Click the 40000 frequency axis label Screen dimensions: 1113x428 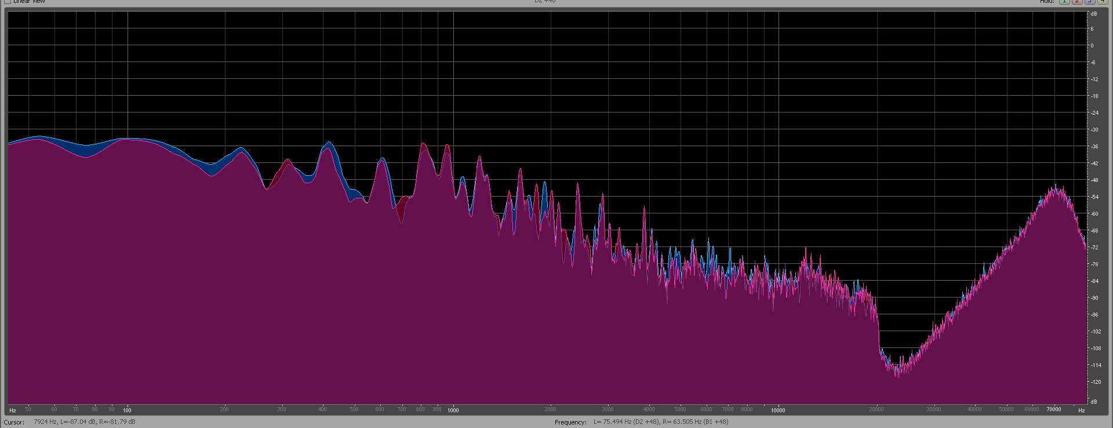pos(974,409)
